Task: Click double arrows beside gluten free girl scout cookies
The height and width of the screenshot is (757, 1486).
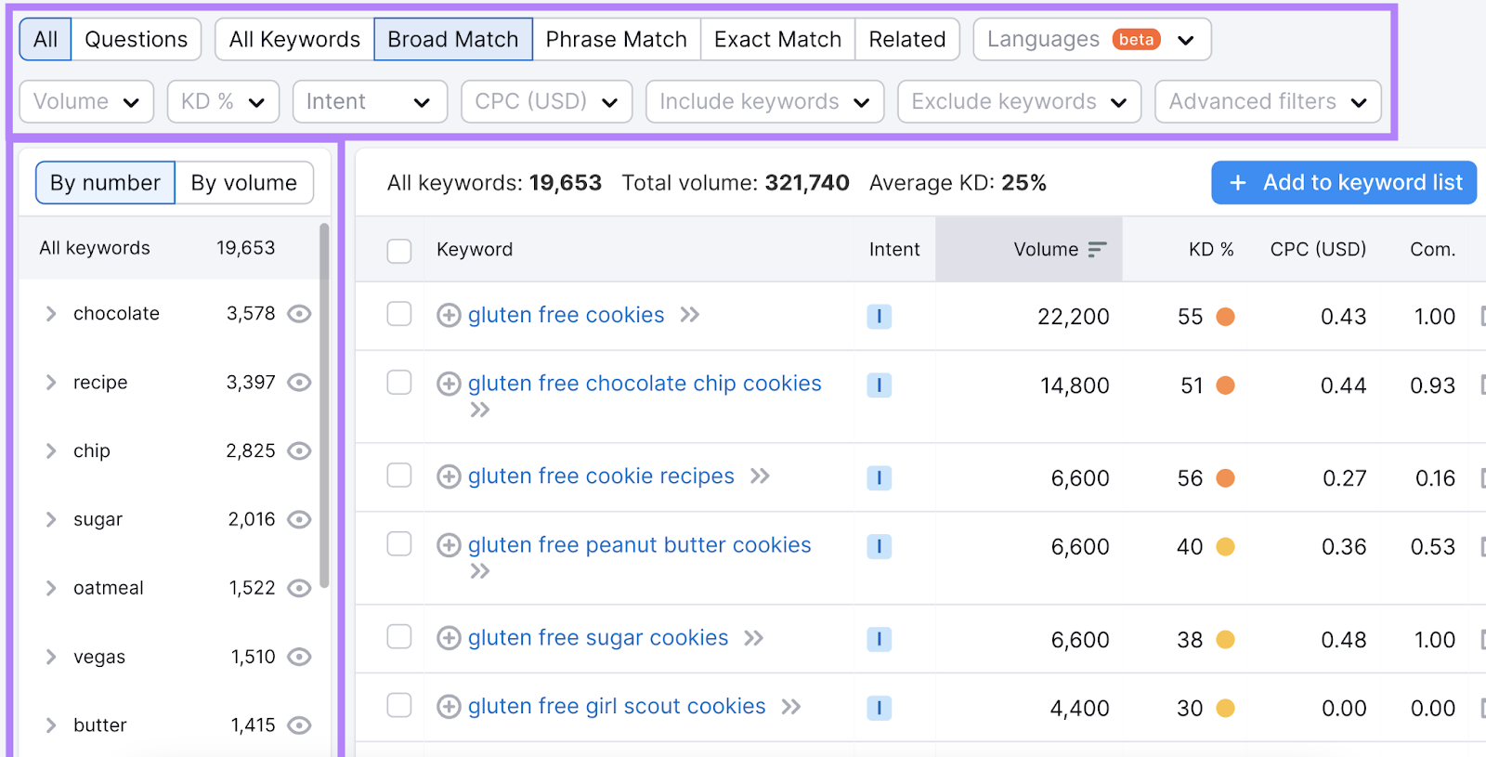Action: pyautogui.click(x=792, y=707)
